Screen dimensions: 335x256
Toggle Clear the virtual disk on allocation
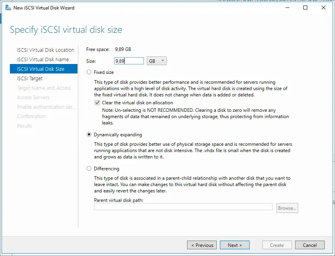97,103
